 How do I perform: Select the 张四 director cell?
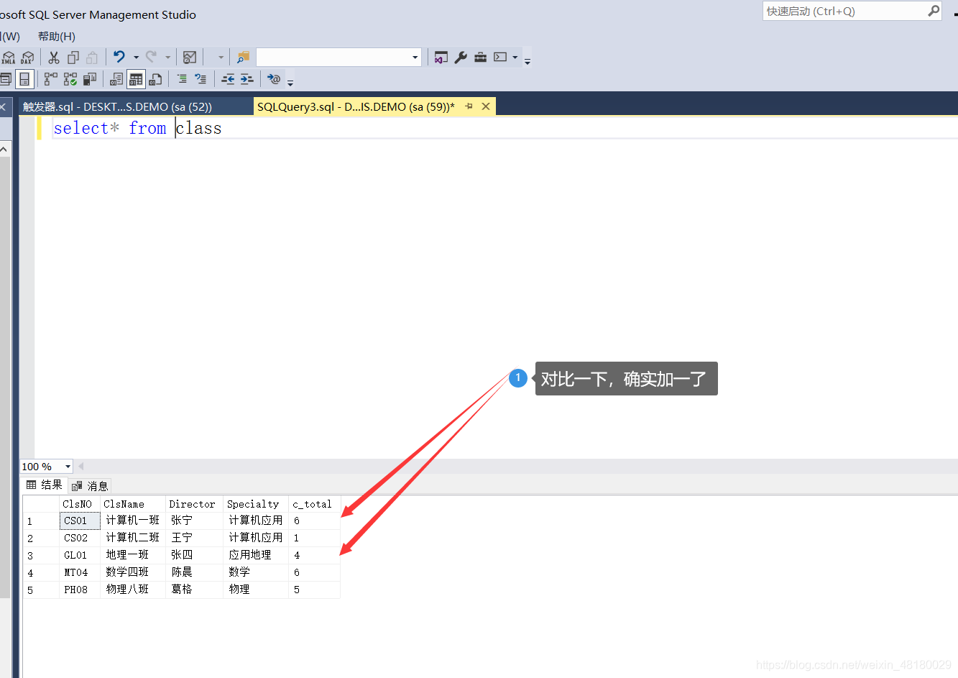point(194,555)
